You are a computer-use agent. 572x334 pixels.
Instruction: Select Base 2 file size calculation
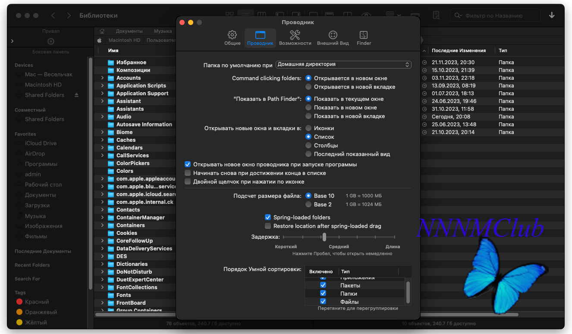click(308, 204)
